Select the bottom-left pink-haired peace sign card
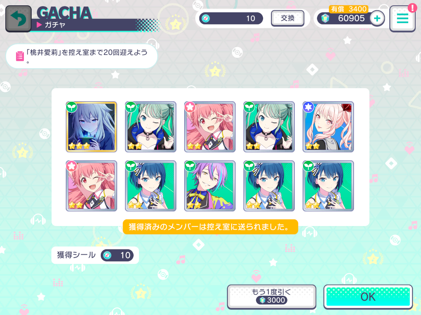This screenshot has height=315, width=421. [x=92, y=186]
